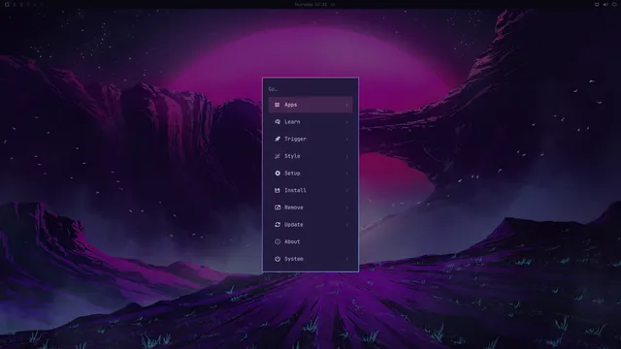Click the Setup gear icon
This screenshot has width=621, height=349.
tap(278, 174)
